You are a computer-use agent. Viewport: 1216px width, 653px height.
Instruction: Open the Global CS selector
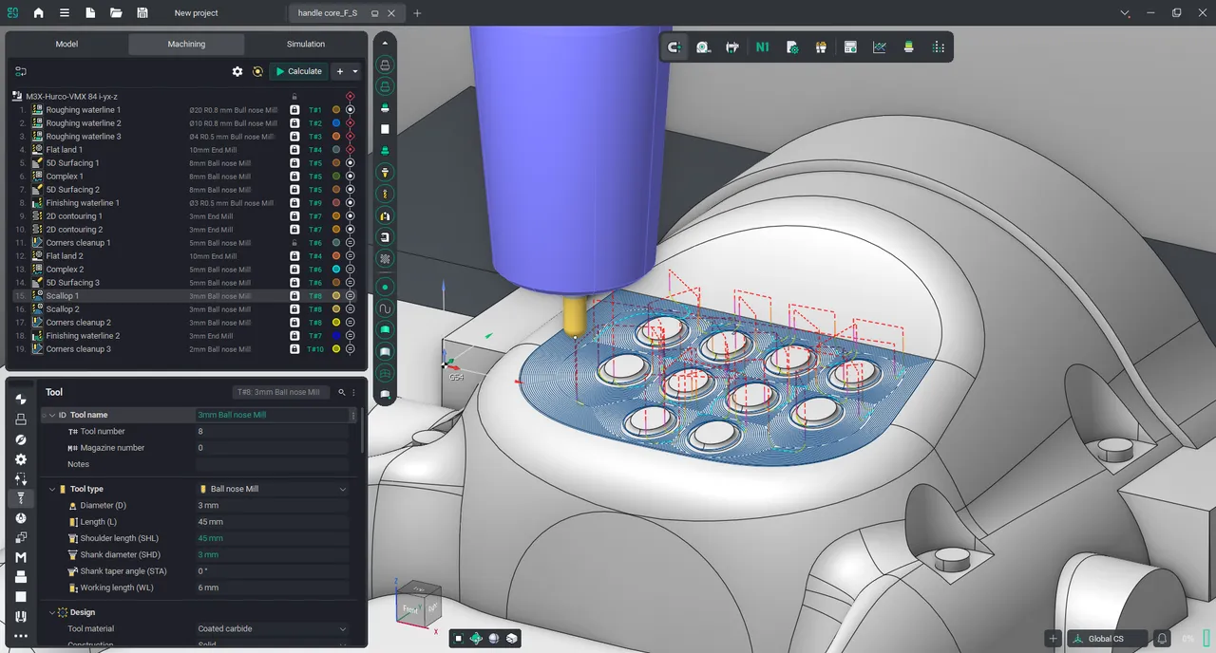point(1108,639)
